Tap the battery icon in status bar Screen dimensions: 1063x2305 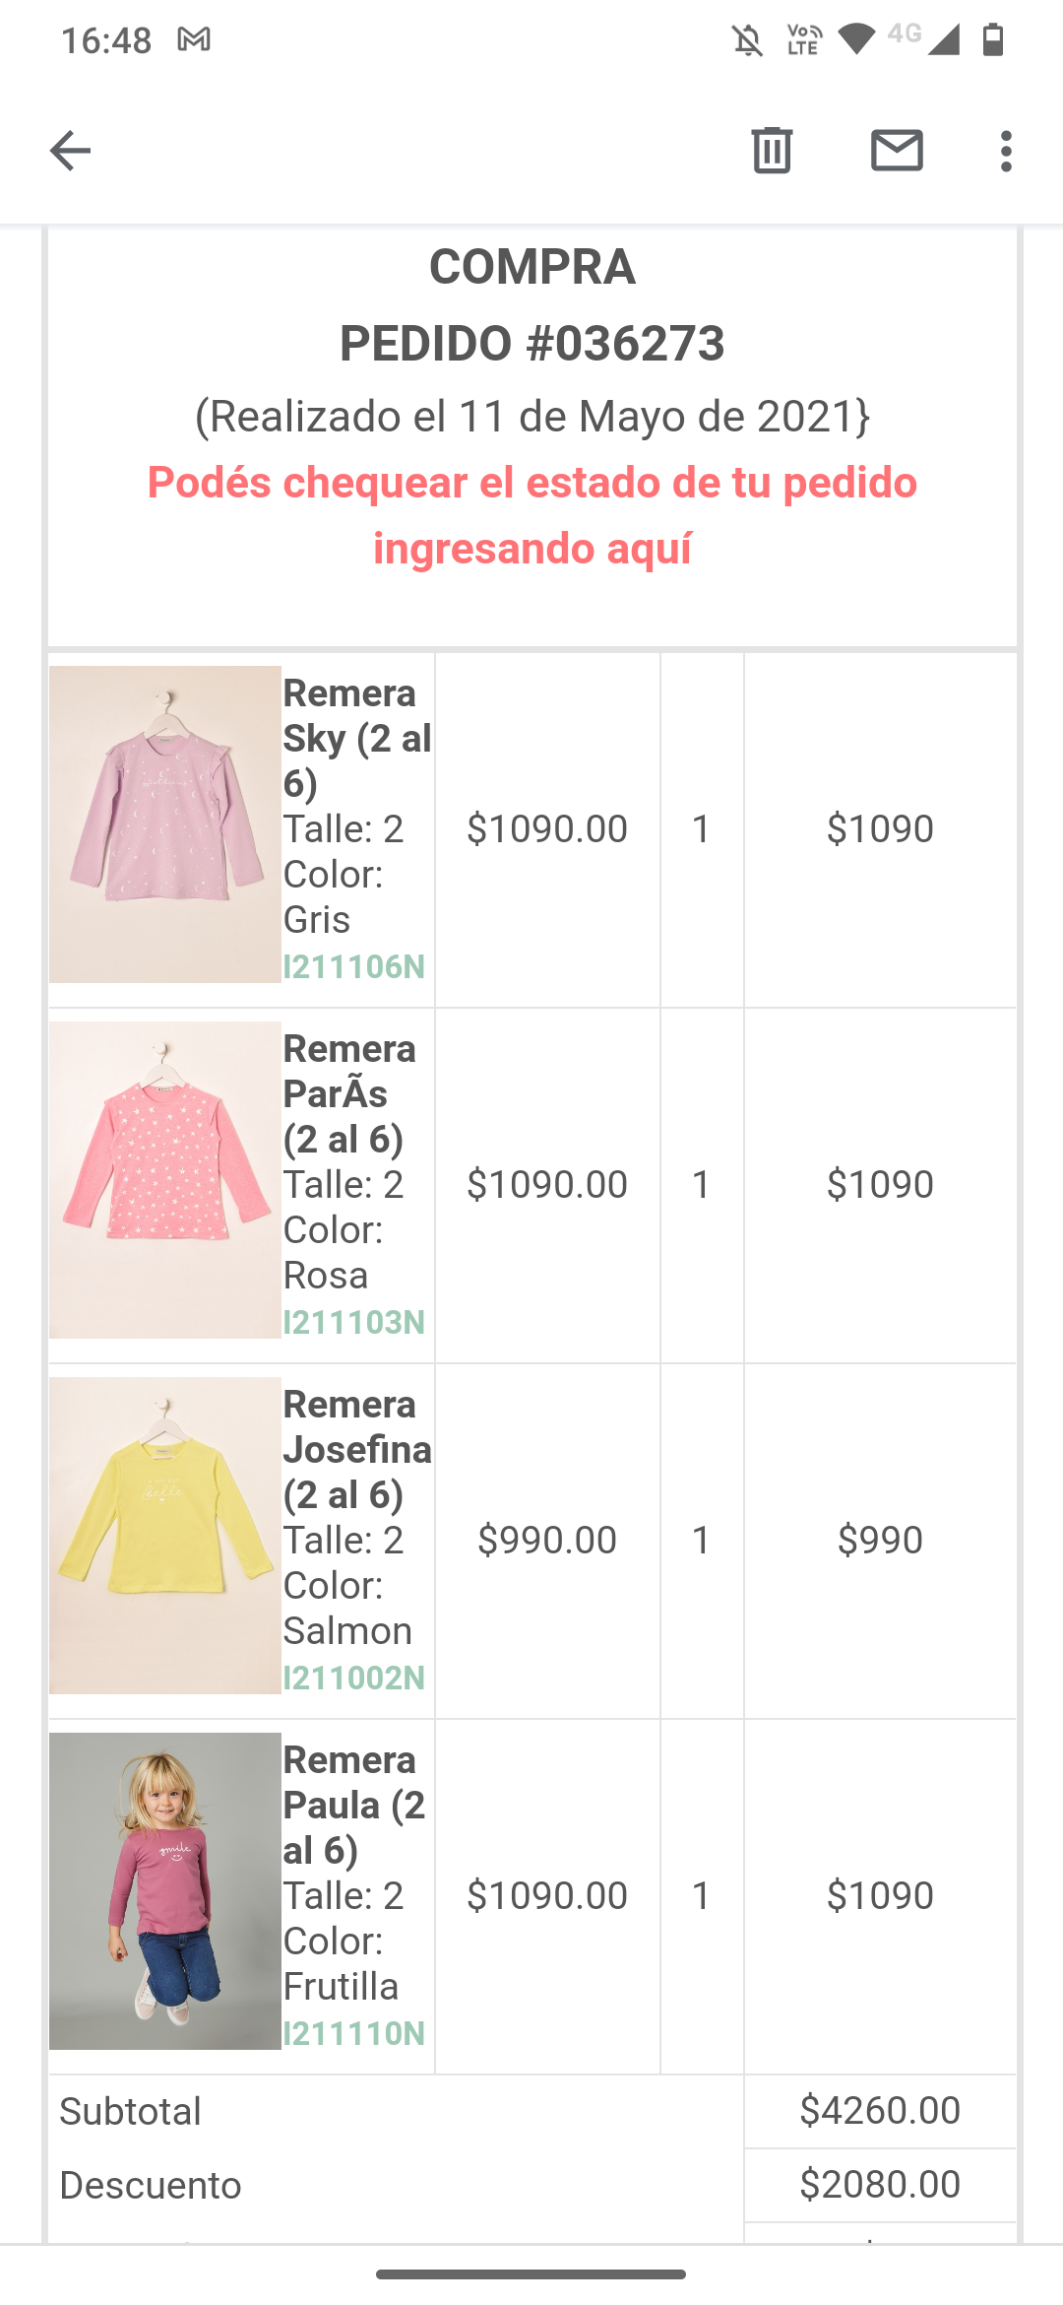[993, 39]
